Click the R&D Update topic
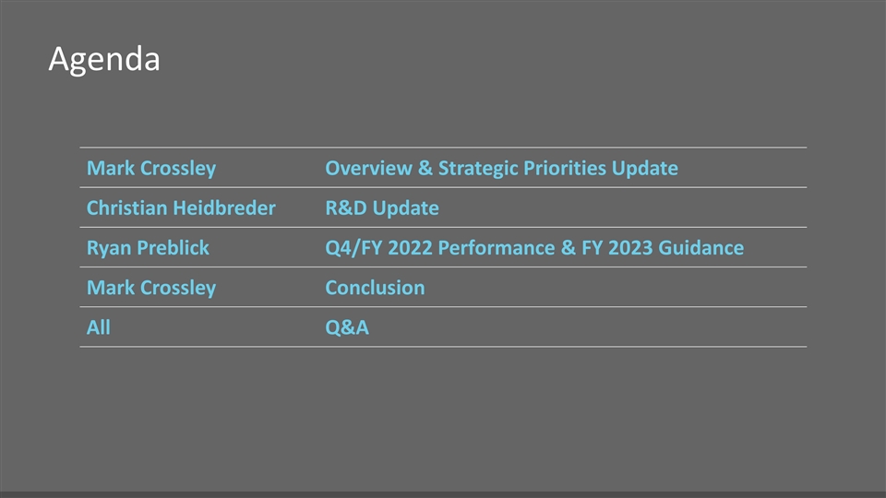This screenshot has height=498, width=886. 381,208
